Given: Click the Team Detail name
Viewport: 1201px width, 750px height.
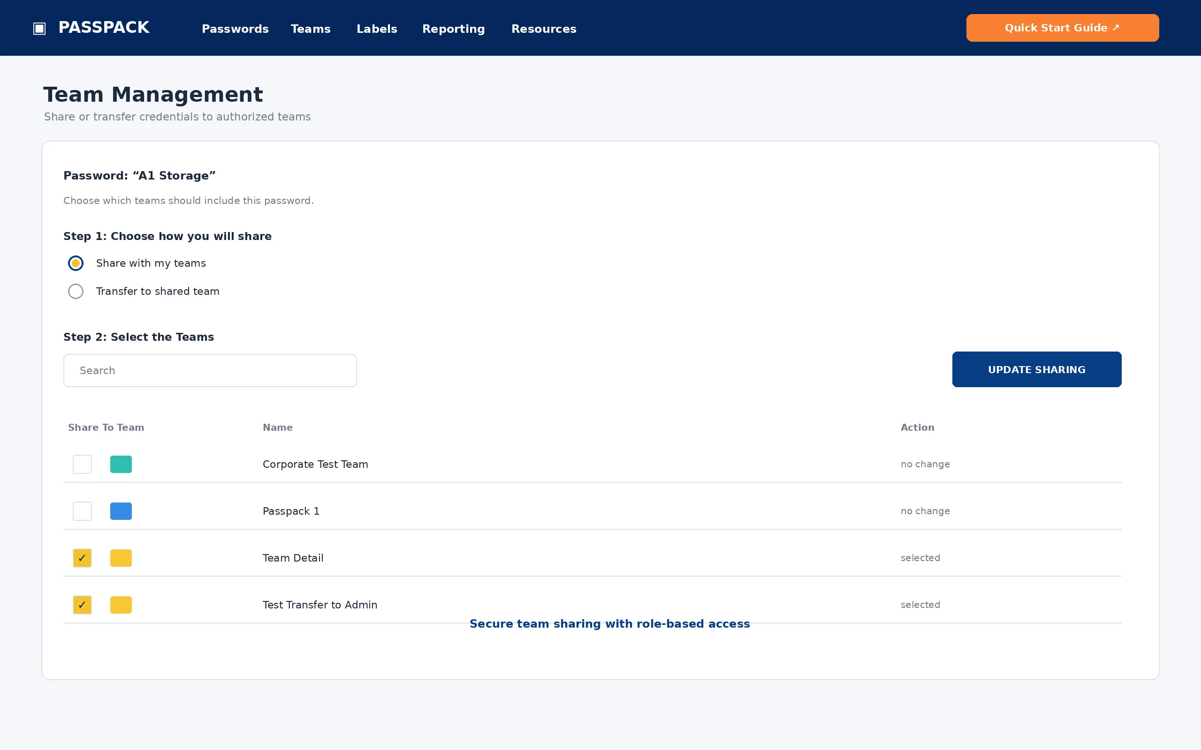Looking at the screenshot, I should 293,558.
